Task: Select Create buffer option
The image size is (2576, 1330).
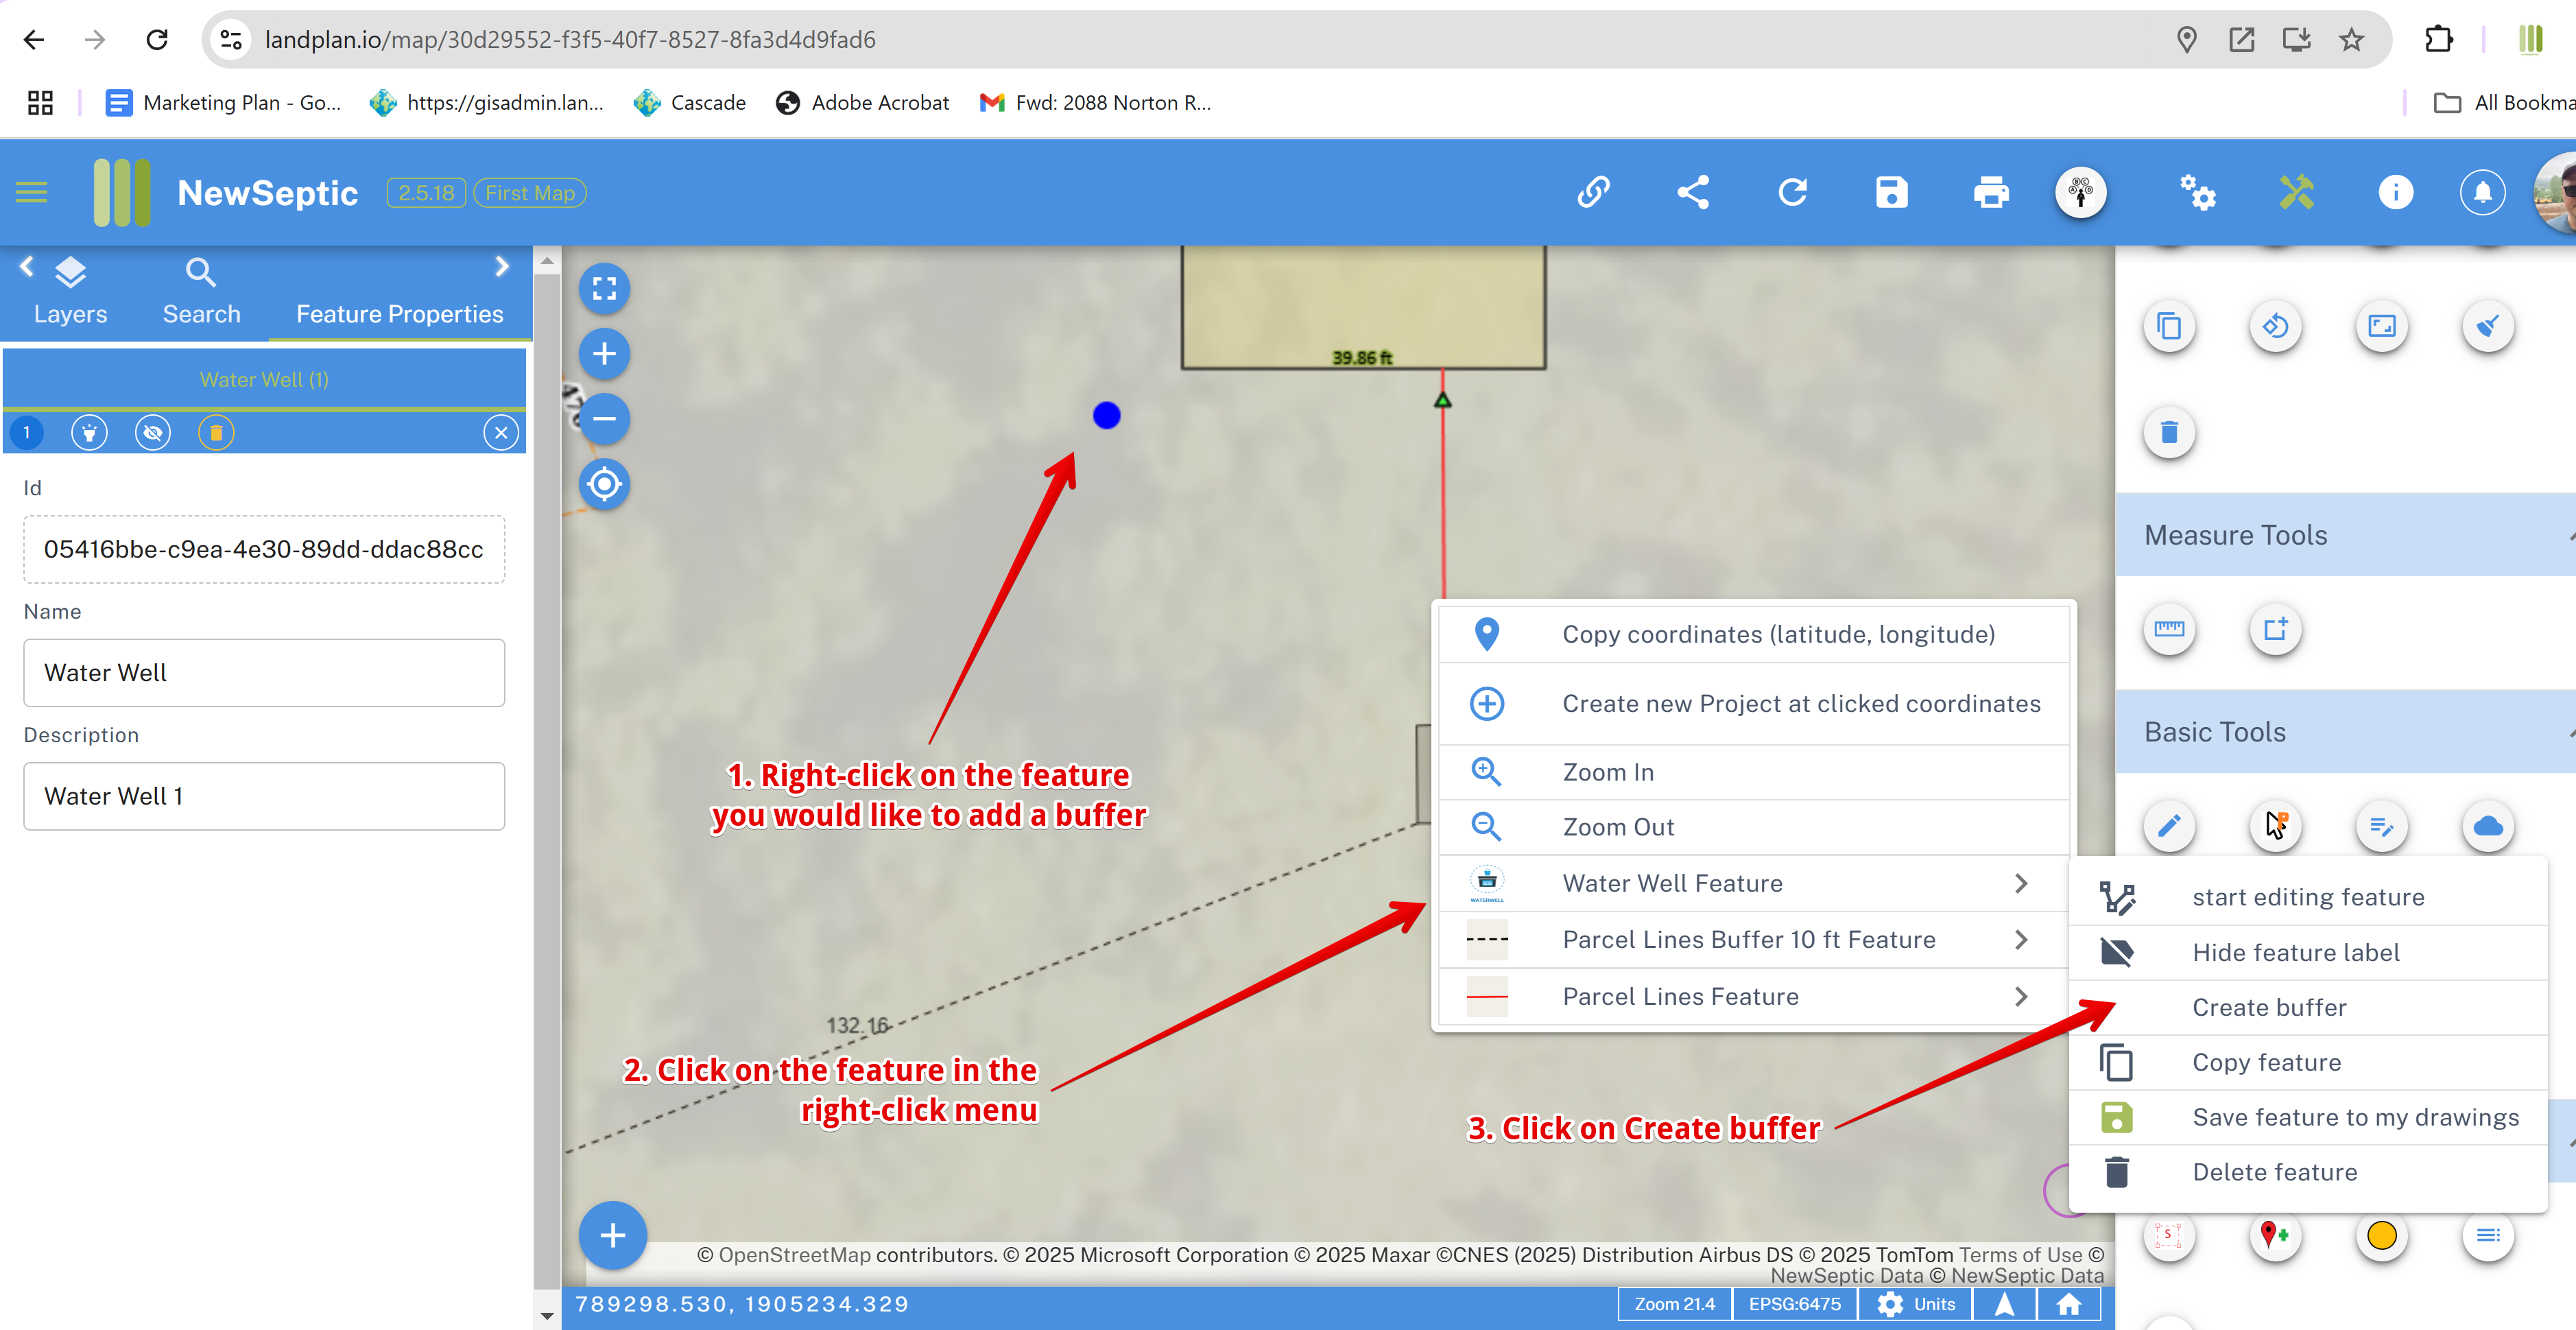Action: coord(2307,1008)
